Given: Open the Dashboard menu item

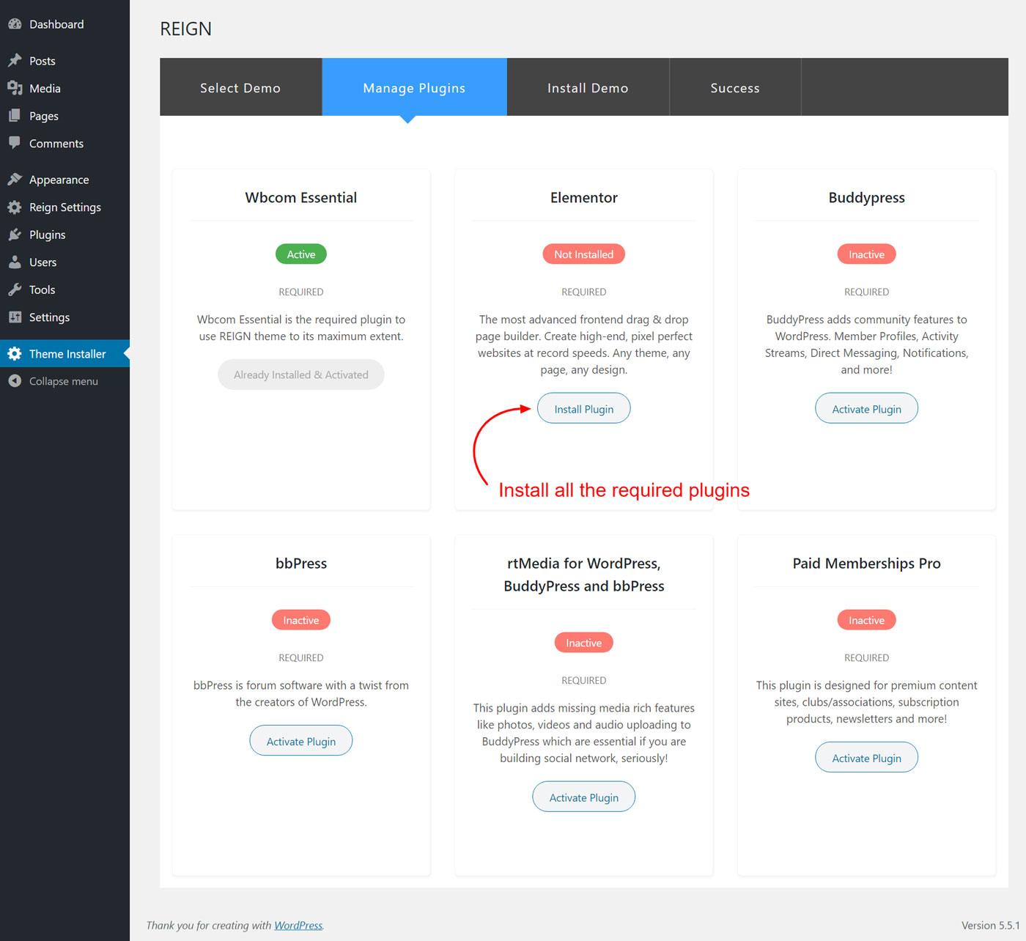Looking at the screenshot, I should tap(56, 24).
